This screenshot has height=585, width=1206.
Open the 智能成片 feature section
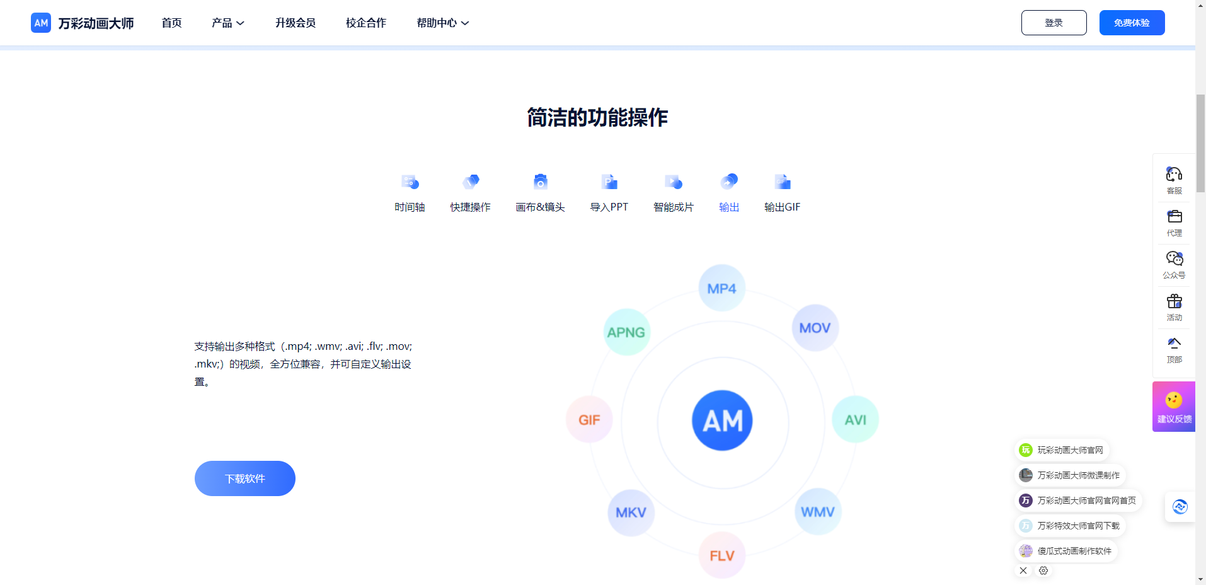[x=672, y=190]
